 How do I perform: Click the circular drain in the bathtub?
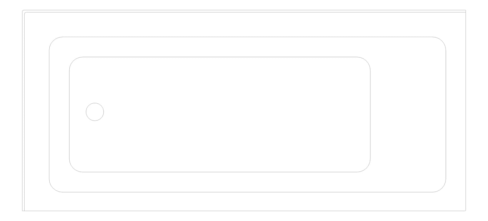pos(95,112)
